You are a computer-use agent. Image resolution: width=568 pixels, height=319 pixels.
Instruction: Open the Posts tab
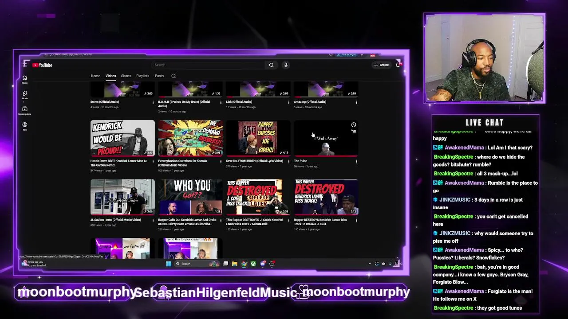pos(159,76)
